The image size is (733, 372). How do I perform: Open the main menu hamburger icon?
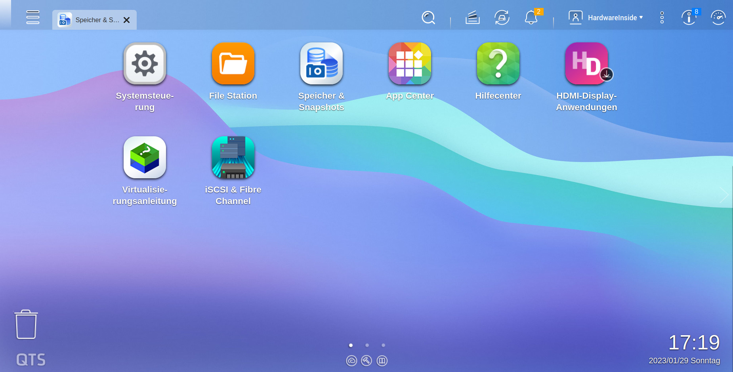pos(32,17)
